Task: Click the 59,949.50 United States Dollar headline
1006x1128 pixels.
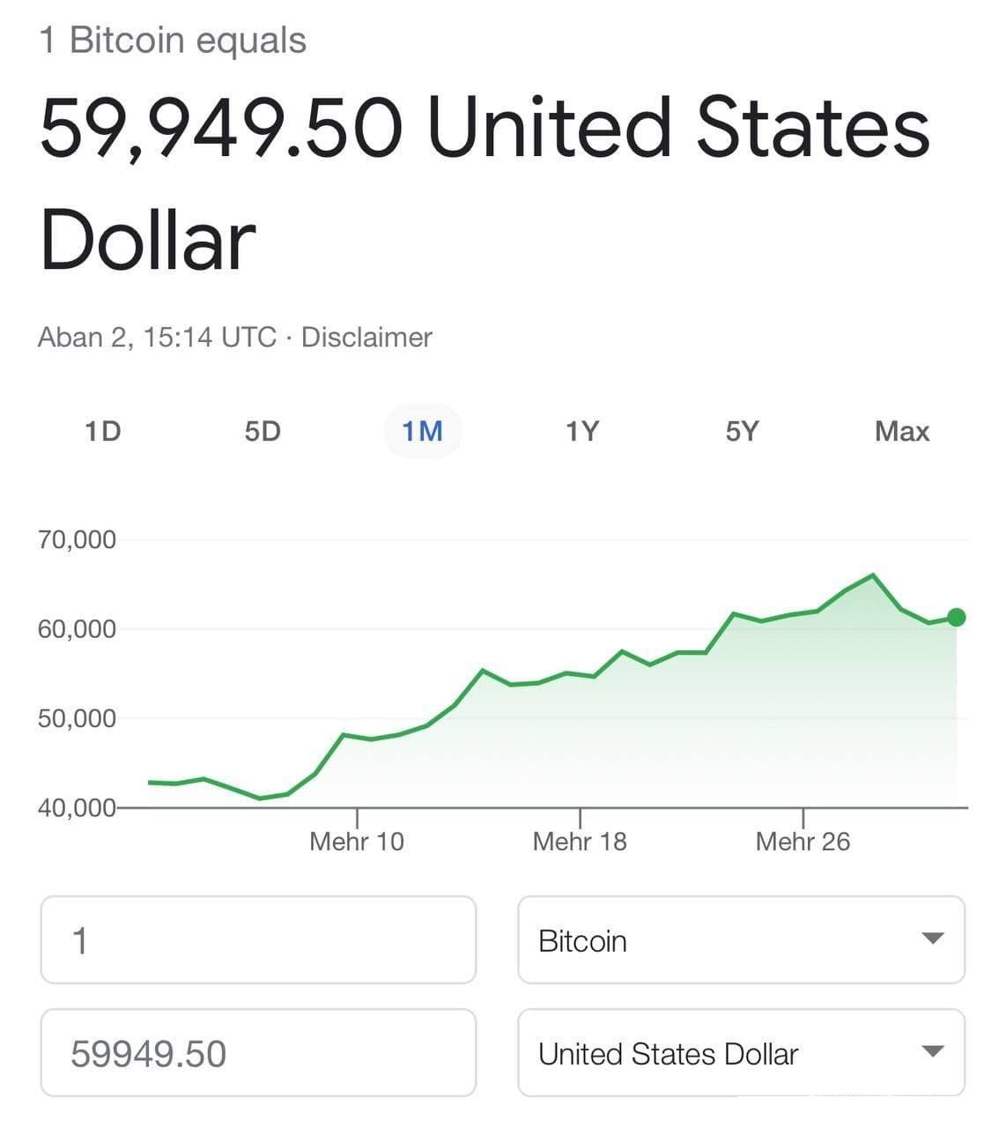Action: pos(485,183)
